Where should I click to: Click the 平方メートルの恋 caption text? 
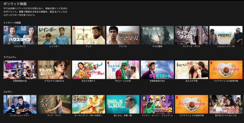123,81
